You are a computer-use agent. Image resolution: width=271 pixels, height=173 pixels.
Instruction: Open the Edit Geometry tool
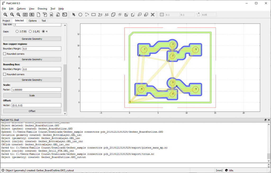(45, 15)
